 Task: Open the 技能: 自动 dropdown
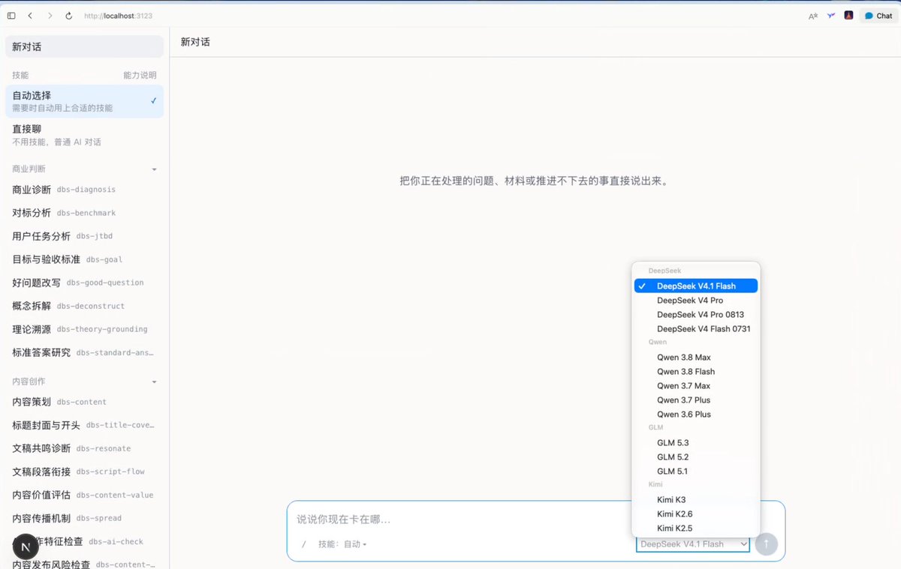tap(342, 544)
